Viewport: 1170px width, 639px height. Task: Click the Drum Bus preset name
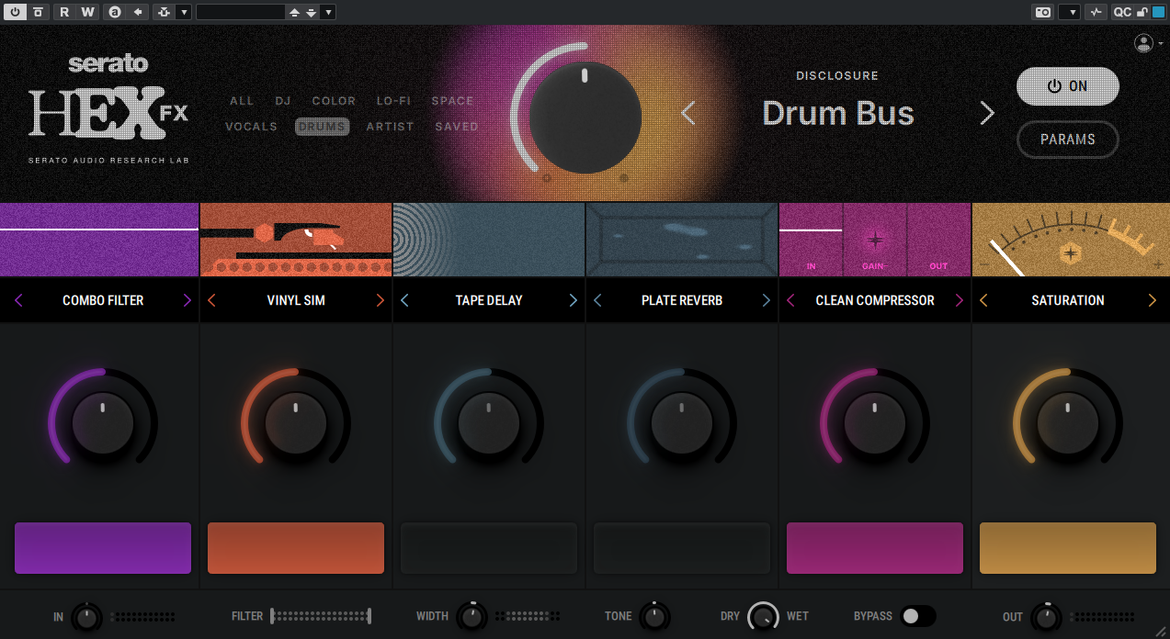pyautogui.click(x=838, y=113)
